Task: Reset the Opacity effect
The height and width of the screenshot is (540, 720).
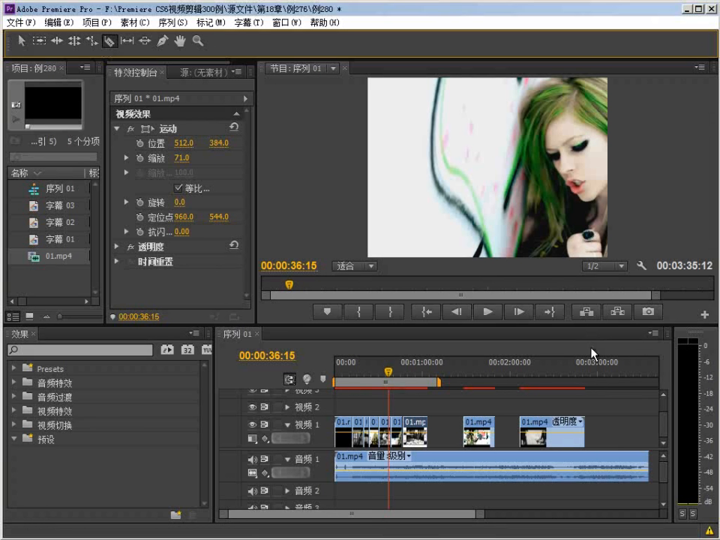Action: 234,246
